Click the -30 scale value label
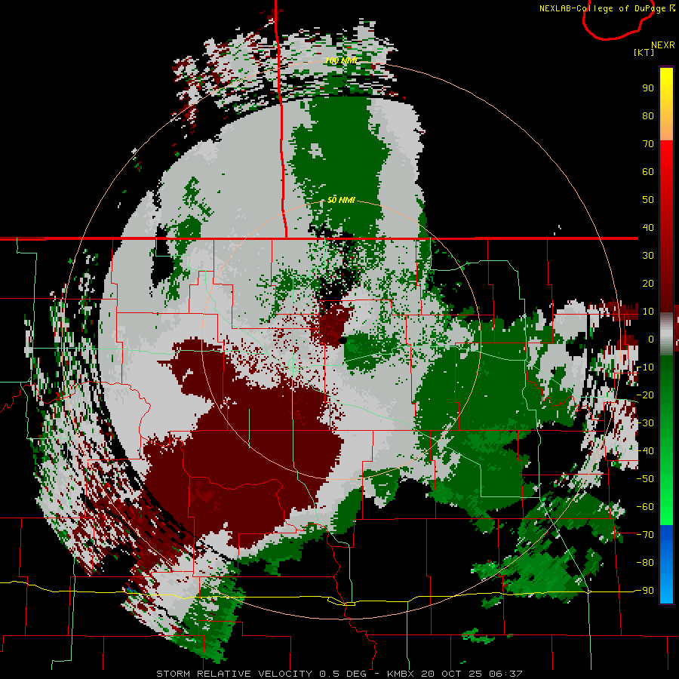679x679 pixels. click(x=645, y=422)
